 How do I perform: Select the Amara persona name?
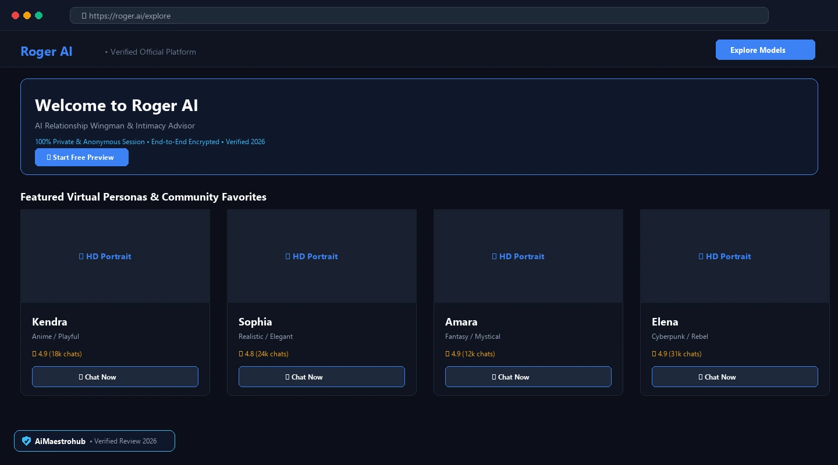[461, 322]
